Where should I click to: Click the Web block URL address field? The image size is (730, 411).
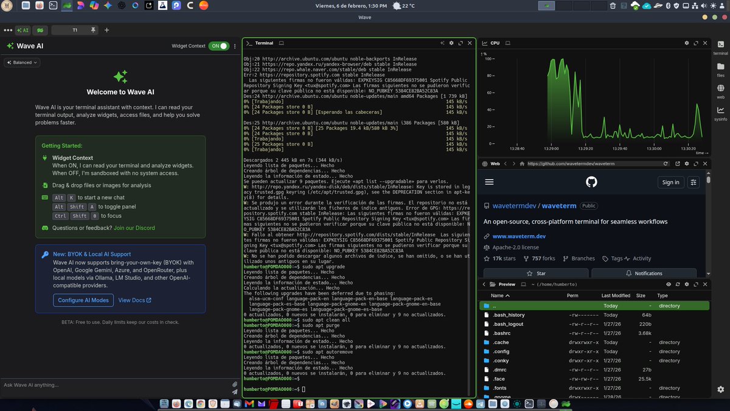(593, 164)
